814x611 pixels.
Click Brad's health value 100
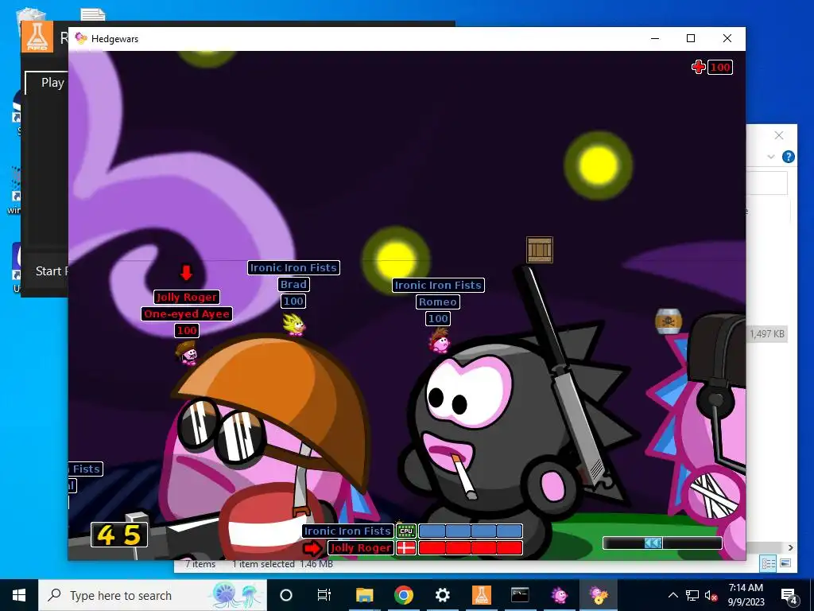point(293,301)
